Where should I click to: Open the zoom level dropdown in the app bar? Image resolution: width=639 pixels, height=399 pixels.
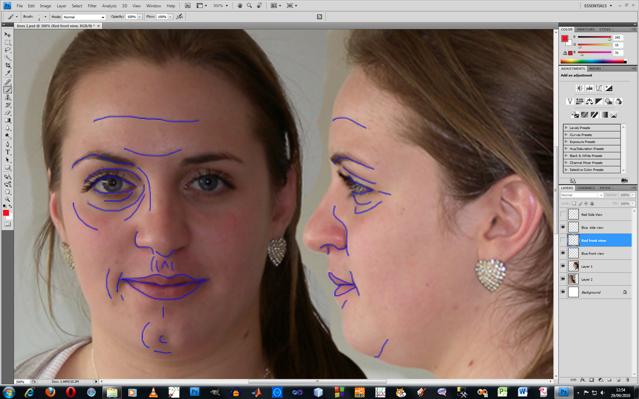pyautogui.click(x=221, y=6)
